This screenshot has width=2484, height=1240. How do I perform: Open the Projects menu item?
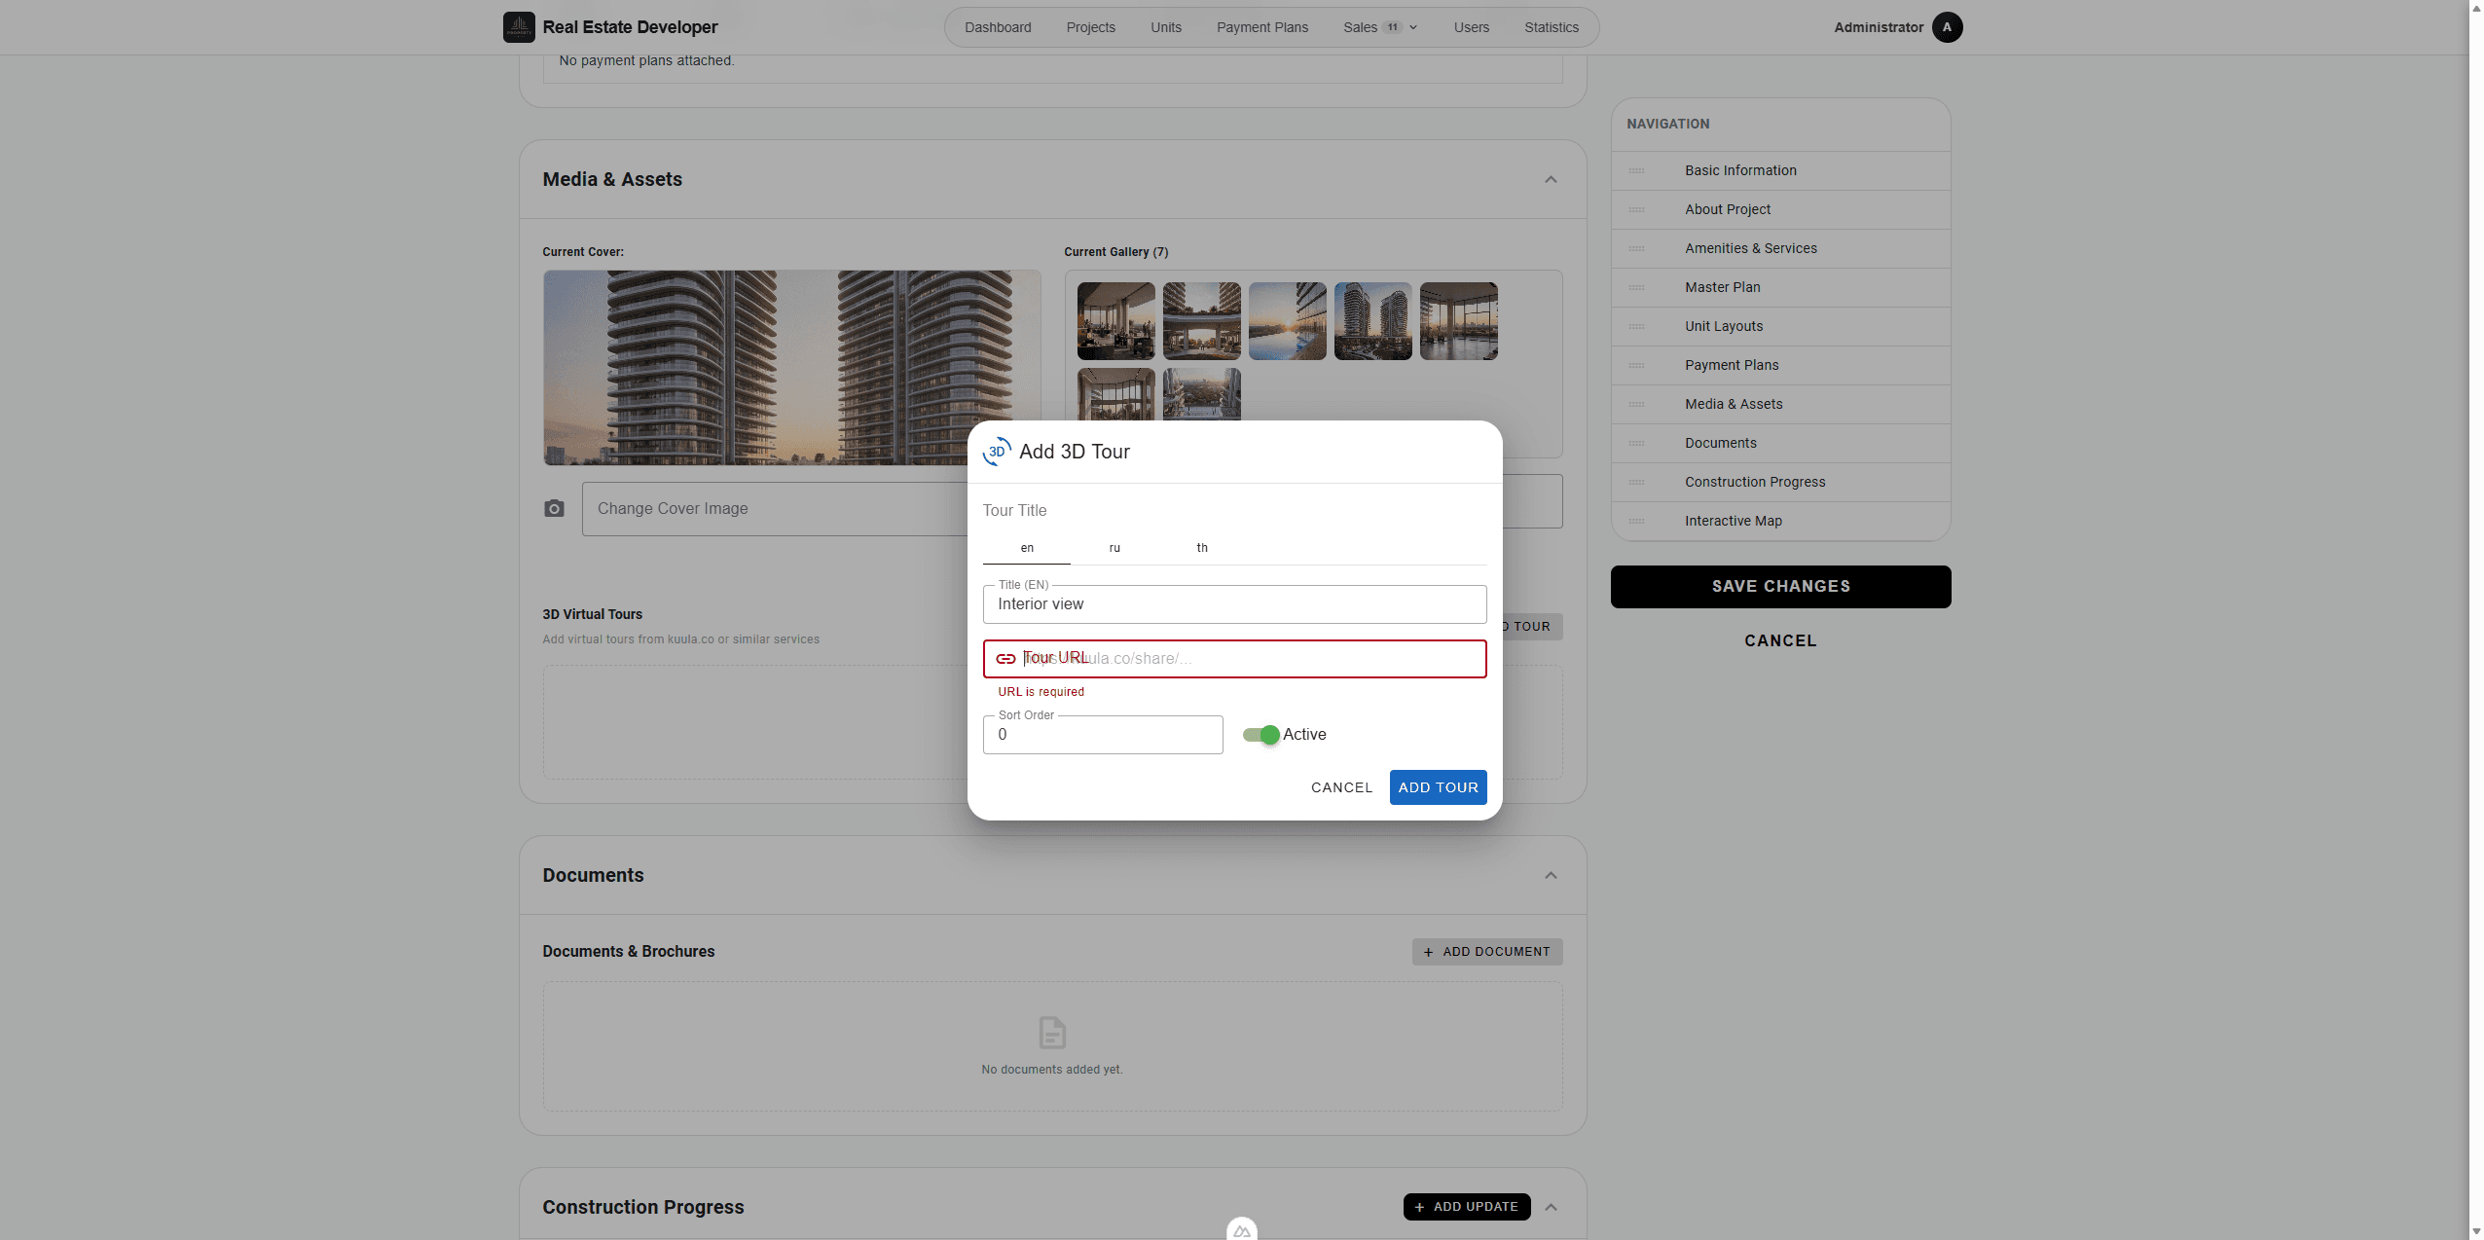[x=1090, y=27]
